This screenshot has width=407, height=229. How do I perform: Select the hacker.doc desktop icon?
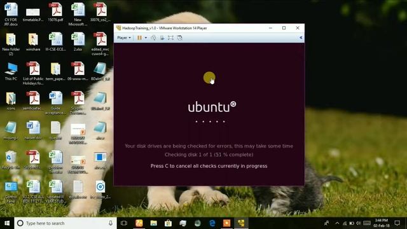(33, 131)
